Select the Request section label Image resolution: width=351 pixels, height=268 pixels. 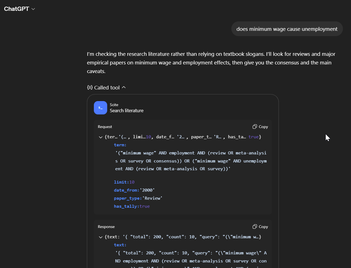point(105,127)
